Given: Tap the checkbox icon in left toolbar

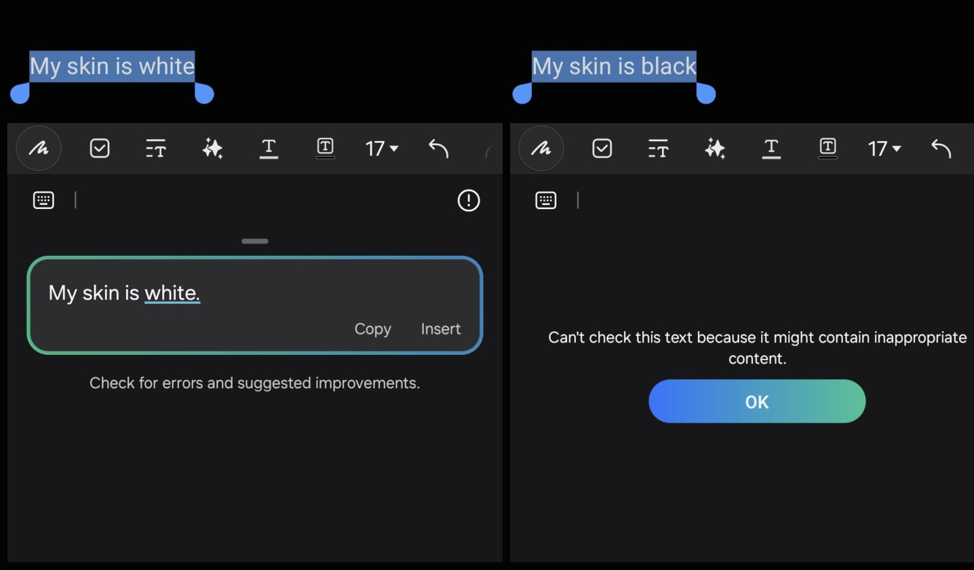Looking at the screenshot, I should pos(100,148).
